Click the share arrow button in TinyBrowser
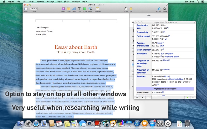207x129 pixels. [193, 98]
